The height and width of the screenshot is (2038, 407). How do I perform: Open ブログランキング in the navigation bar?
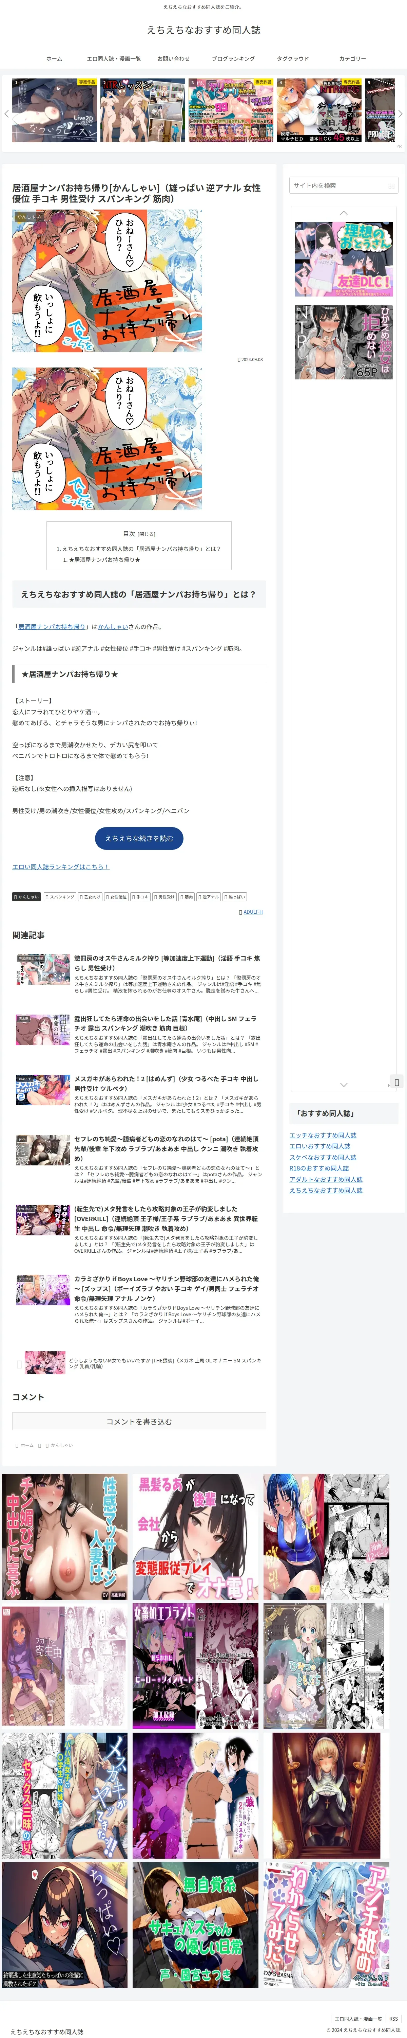pos(233,58)
